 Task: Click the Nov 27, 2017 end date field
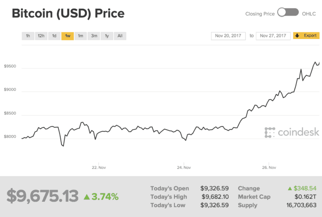[x=273, y=36]
